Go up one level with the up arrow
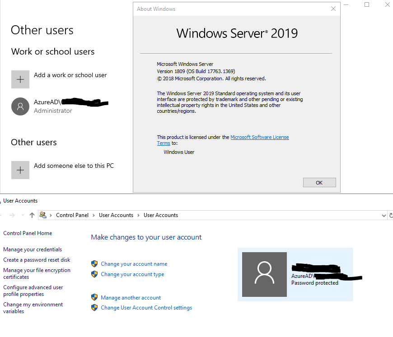The image size is (393, 337). 32,215
